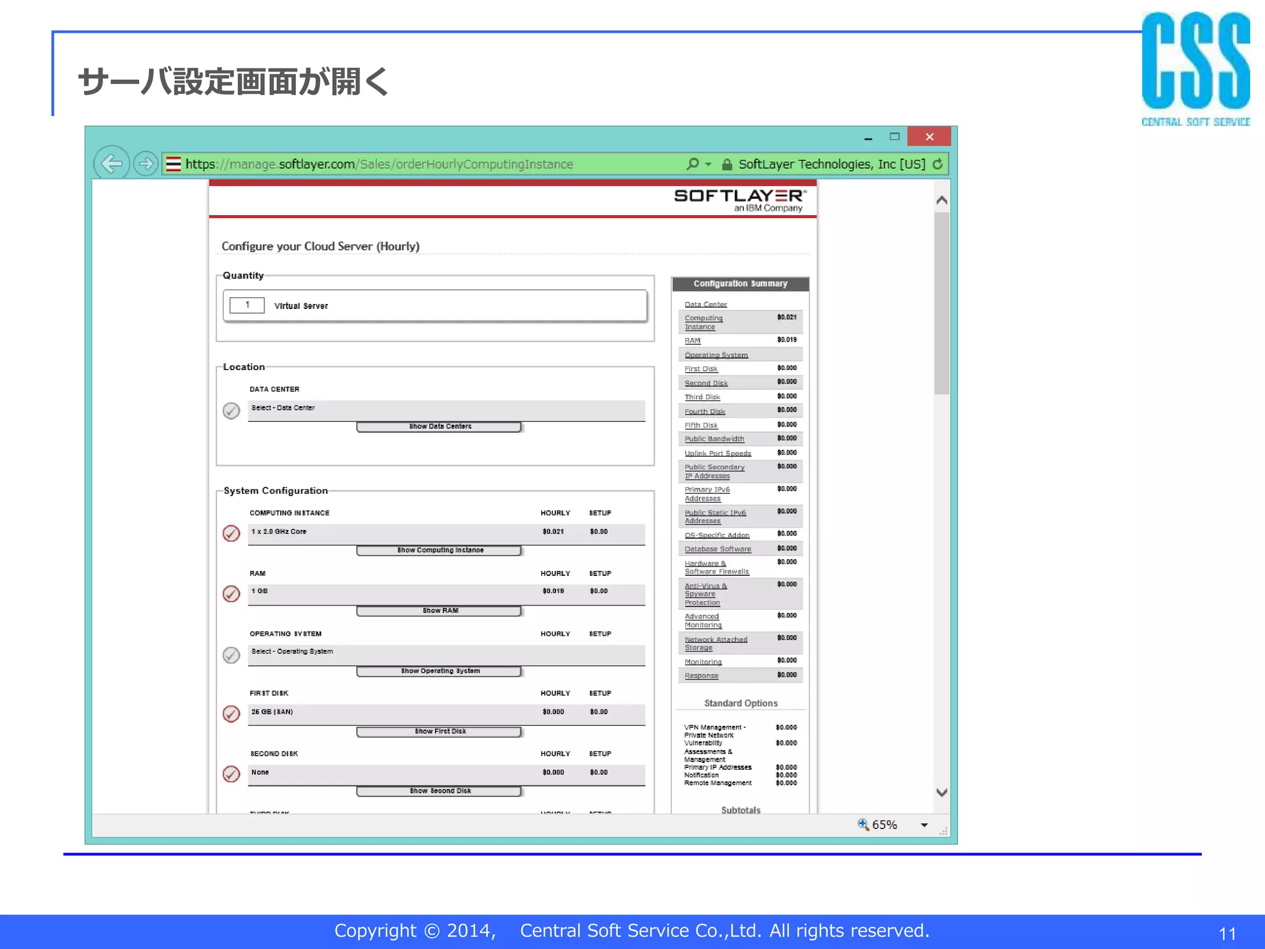Click the Second Disk None check circle

click(x=231, y=774)
